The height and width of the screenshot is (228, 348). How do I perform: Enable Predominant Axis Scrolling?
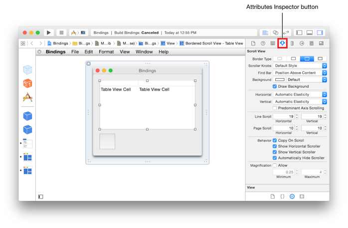point(275,108)
